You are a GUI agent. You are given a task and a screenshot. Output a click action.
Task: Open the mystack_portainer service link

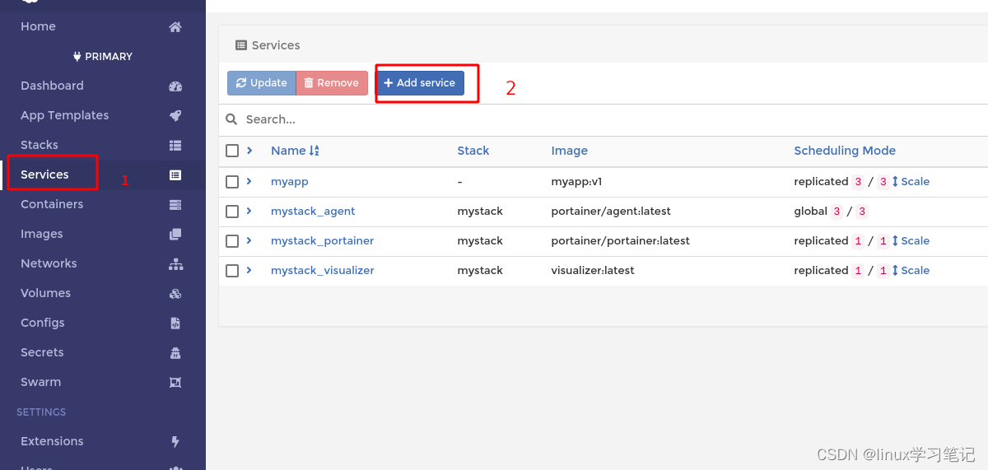323,240
